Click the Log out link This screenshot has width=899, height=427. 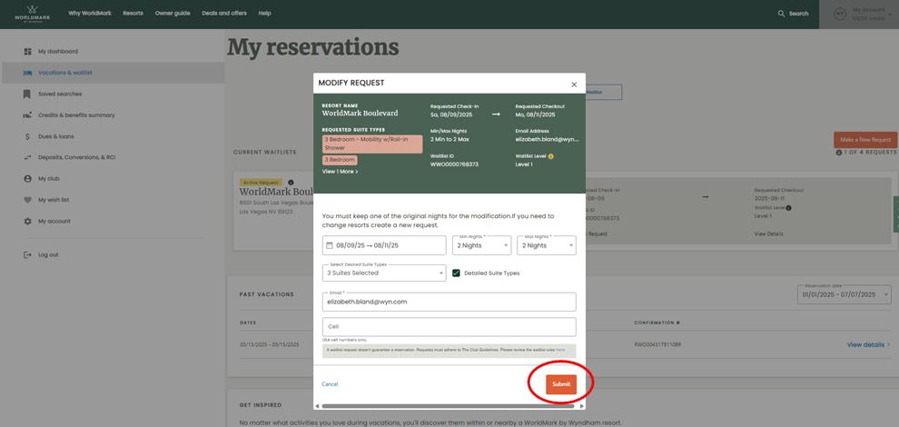coord(48,254)
